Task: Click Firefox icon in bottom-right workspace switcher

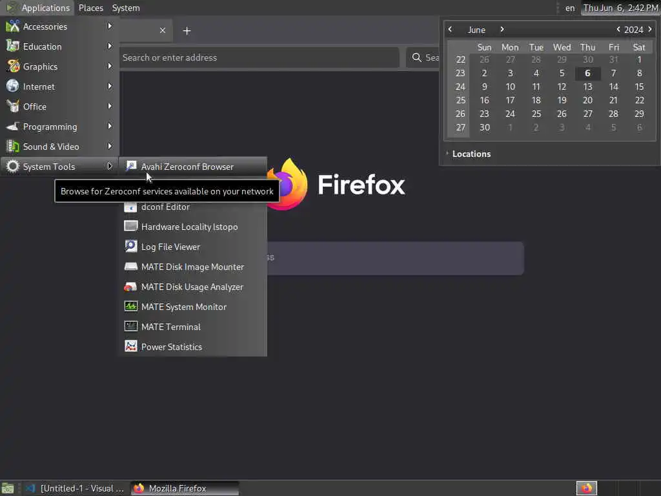Action: click(x=587, y=488)
